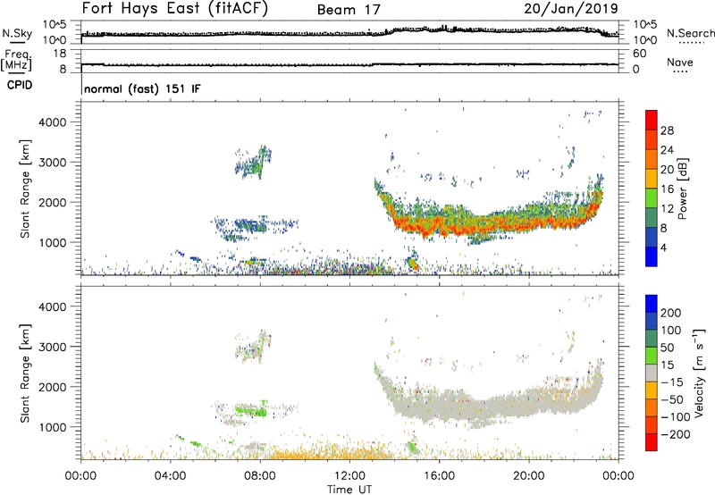Viewport: 715px width, 495px height.
Task: Click the Velocity [m s-1] colorbar title
Action: (699, 373)
